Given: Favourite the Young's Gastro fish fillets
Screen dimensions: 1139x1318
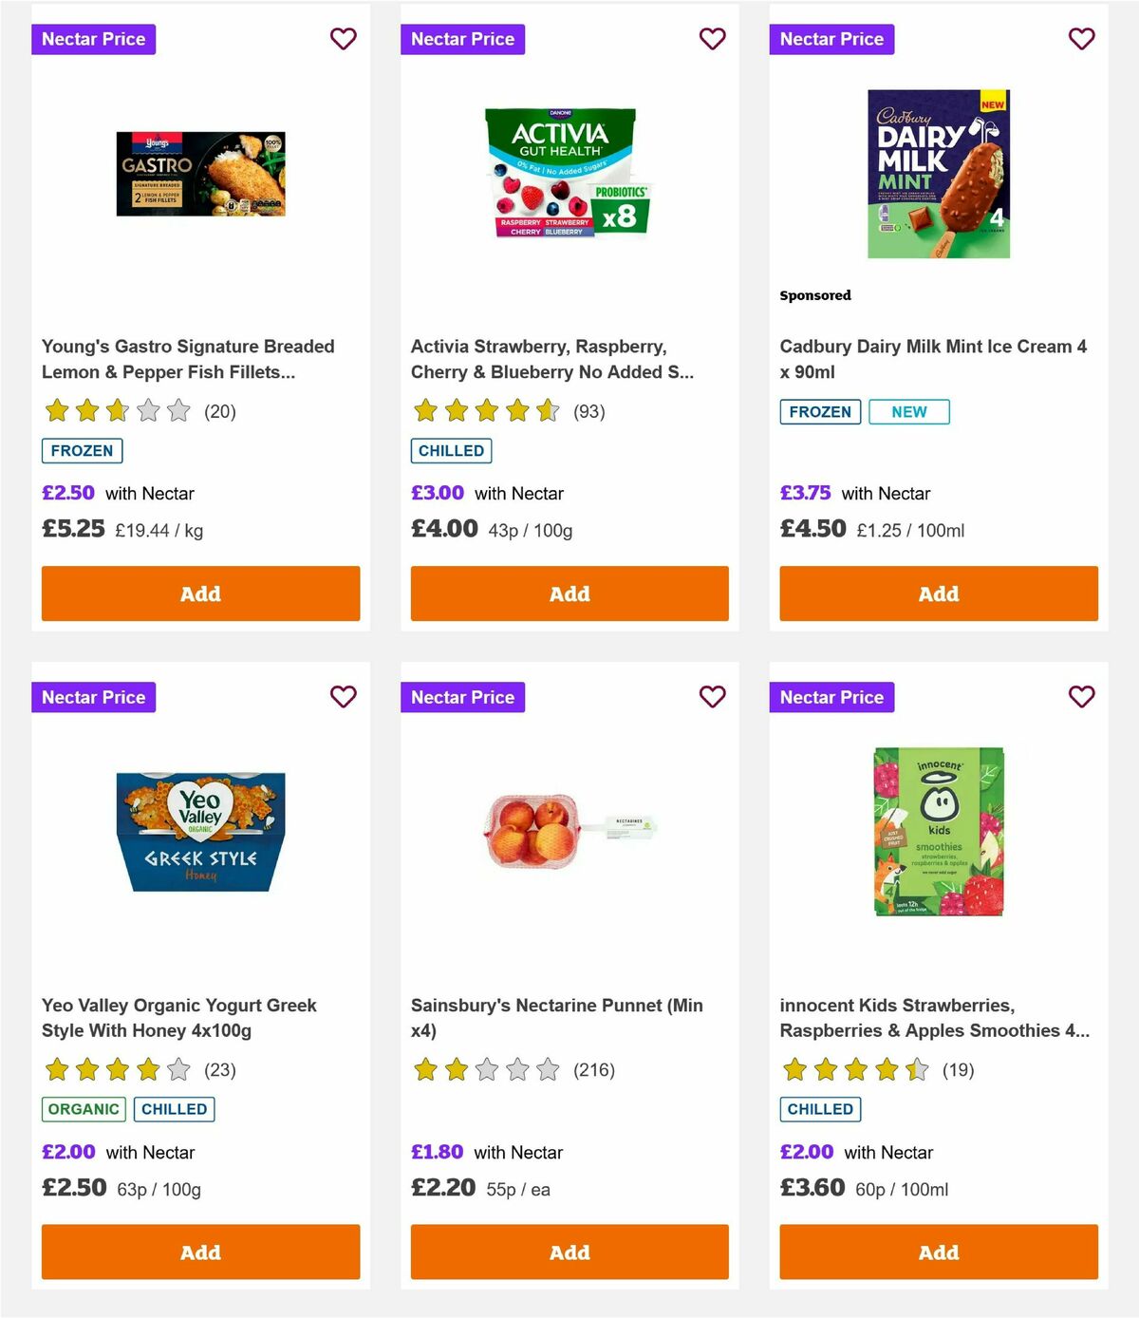Looking at the screenshot, I should pyautogui.click(x=343, y=39).
